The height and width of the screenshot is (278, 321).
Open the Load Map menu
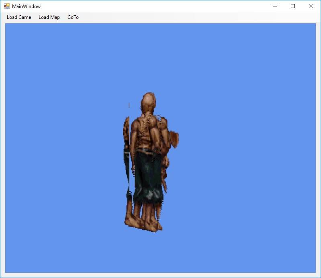(x=49, y=17)
